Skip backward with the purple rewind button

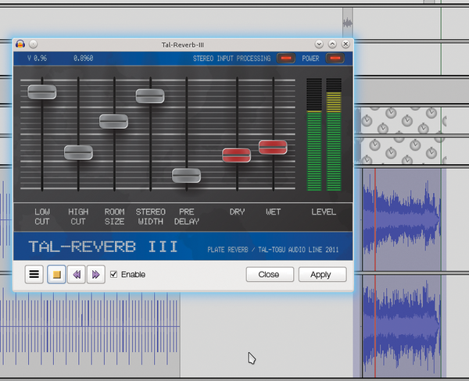pos(77,274)
